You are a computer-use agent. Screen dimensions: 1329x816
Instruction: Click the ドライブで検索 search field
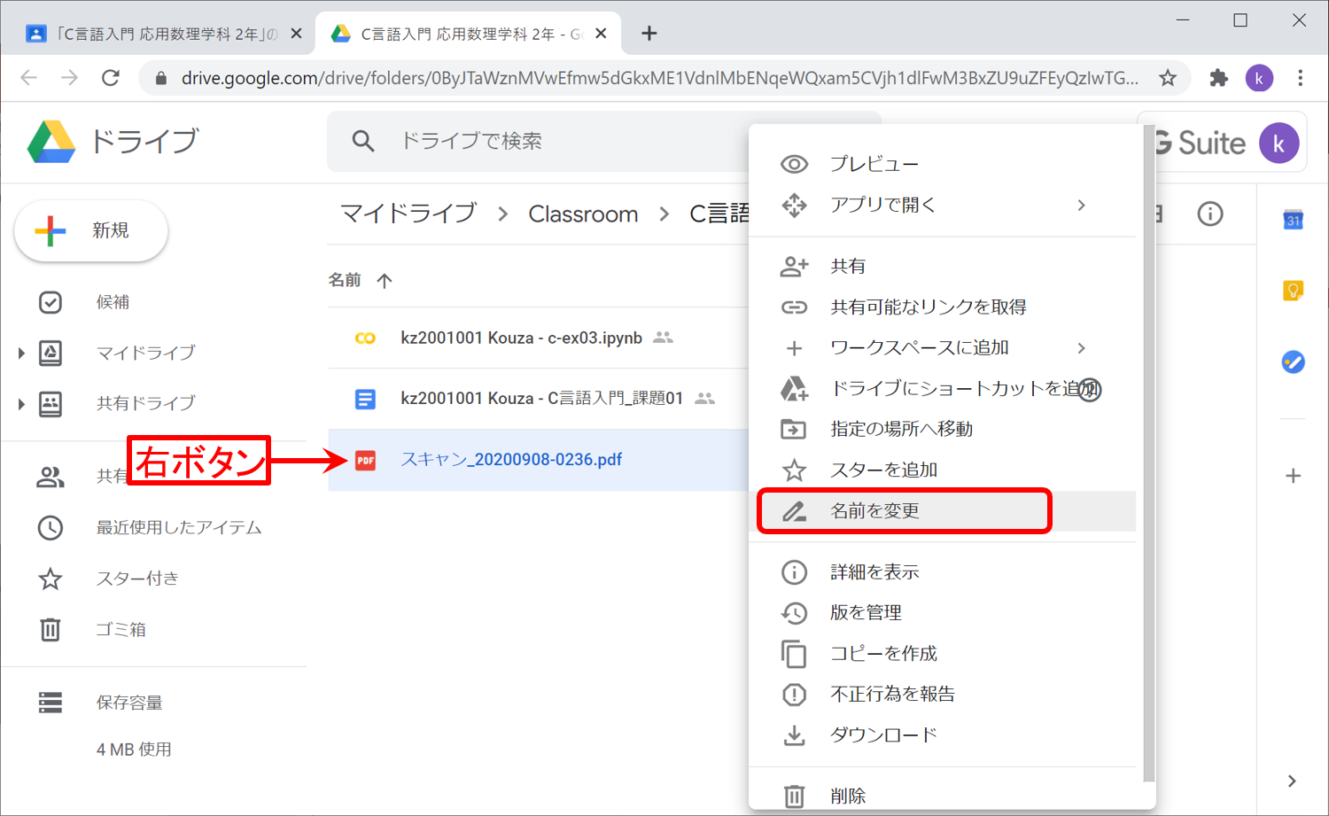[x=549, y=142]
